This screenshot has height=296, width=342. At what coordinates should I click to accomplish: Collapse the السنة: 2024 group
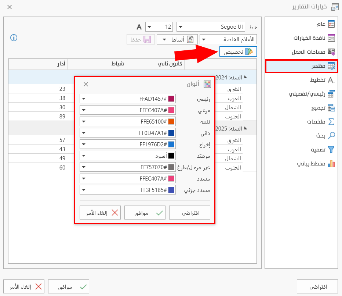tap(245, 77)
